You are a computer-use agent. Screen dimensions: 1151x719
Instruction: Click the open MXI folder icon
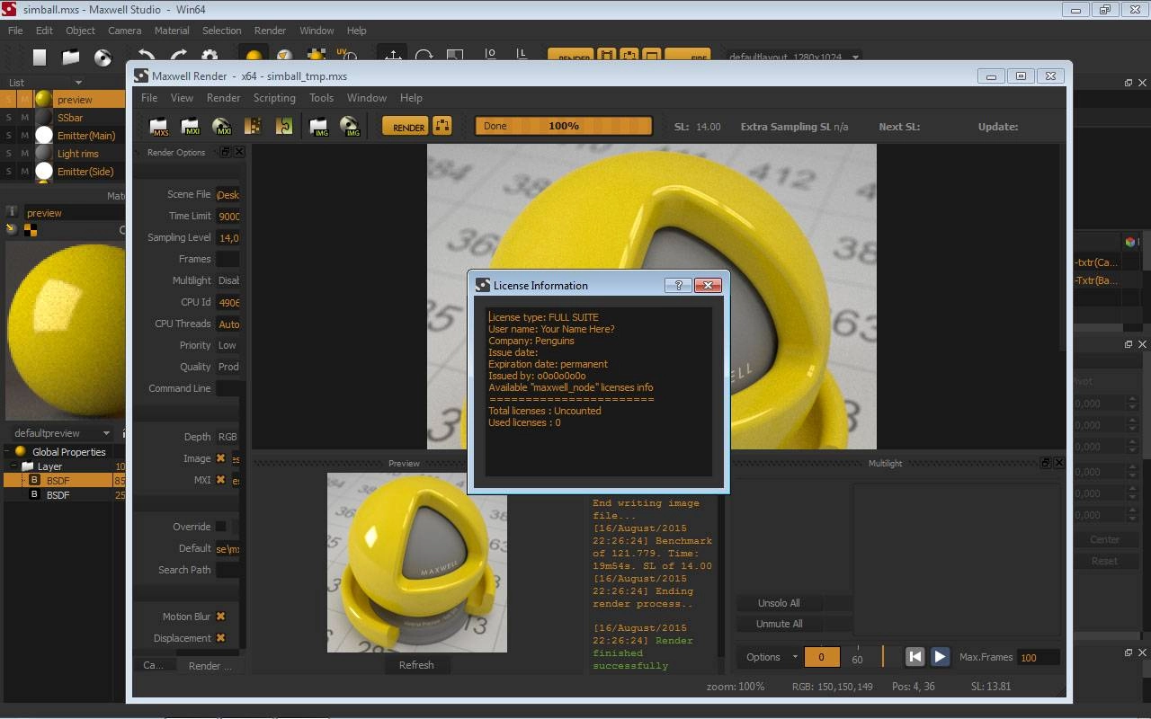coord(190,127)
